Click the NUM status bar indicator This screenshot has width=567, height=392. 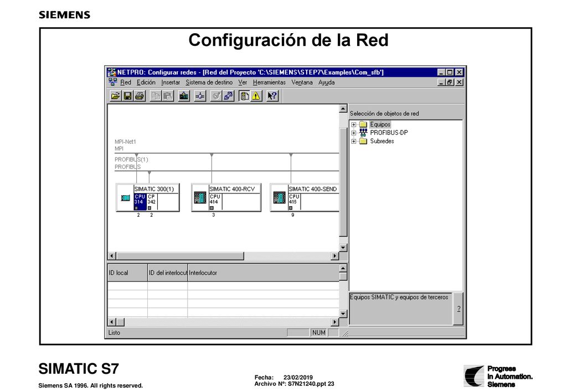[x=318, y=332]
